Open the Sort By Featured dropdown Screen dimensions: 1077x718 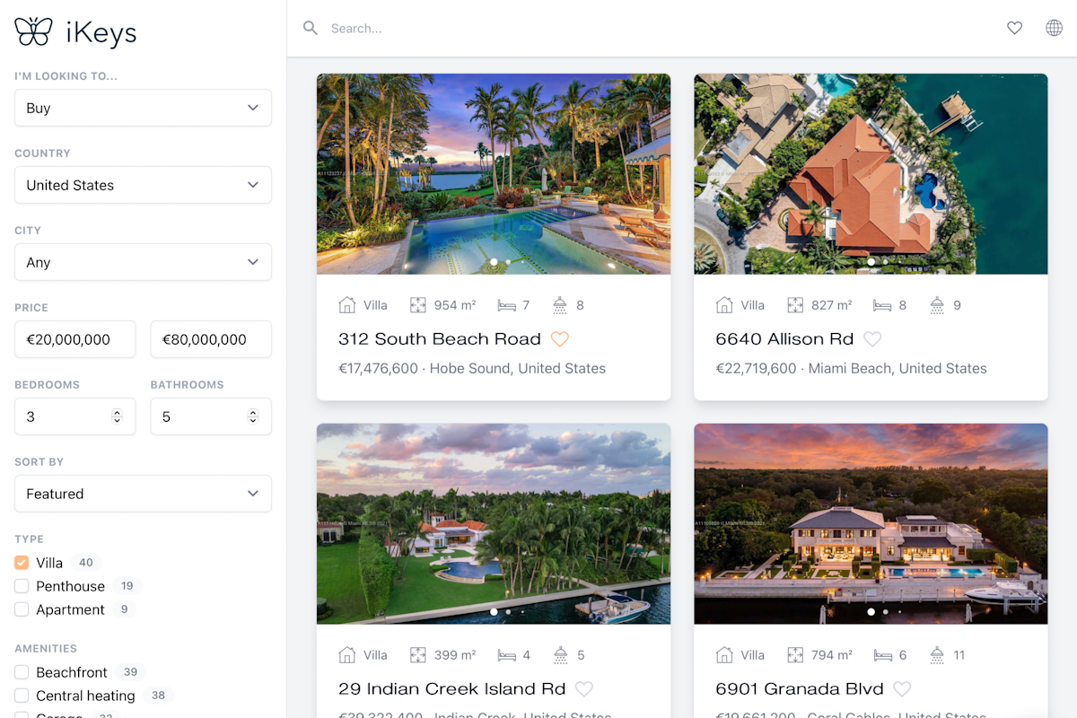pyautogui.click(x=143, y=494)
